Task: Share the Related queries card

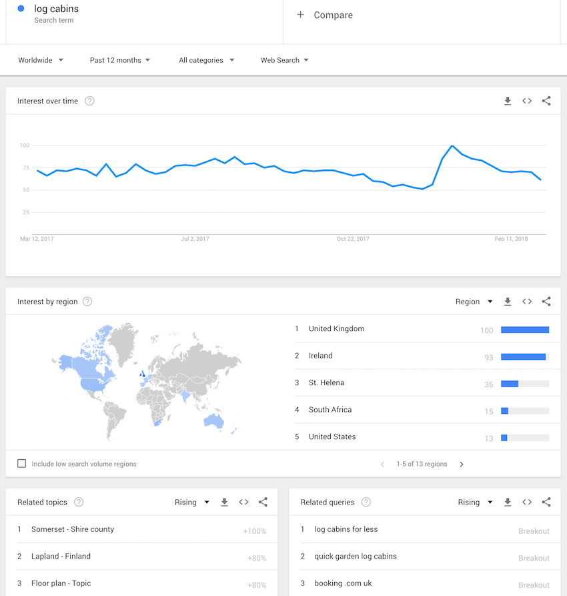Action: point(546,503)
